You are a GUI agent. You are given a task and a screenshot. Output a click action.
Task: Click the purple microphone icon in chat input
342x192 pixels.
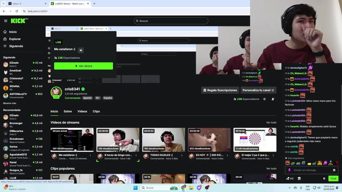coord(289,170)
